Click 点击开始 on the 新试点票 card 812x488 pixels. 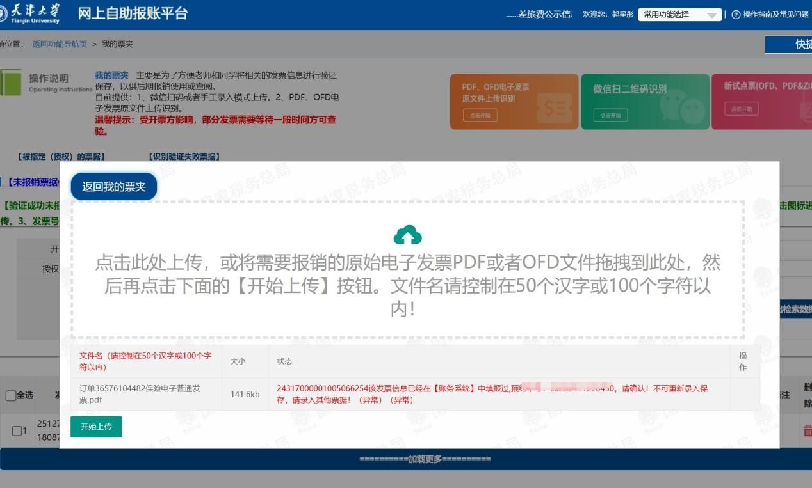741,109
